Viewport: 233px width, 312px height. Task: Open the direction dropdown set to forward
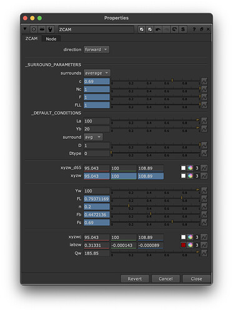(x=96, y=49)
